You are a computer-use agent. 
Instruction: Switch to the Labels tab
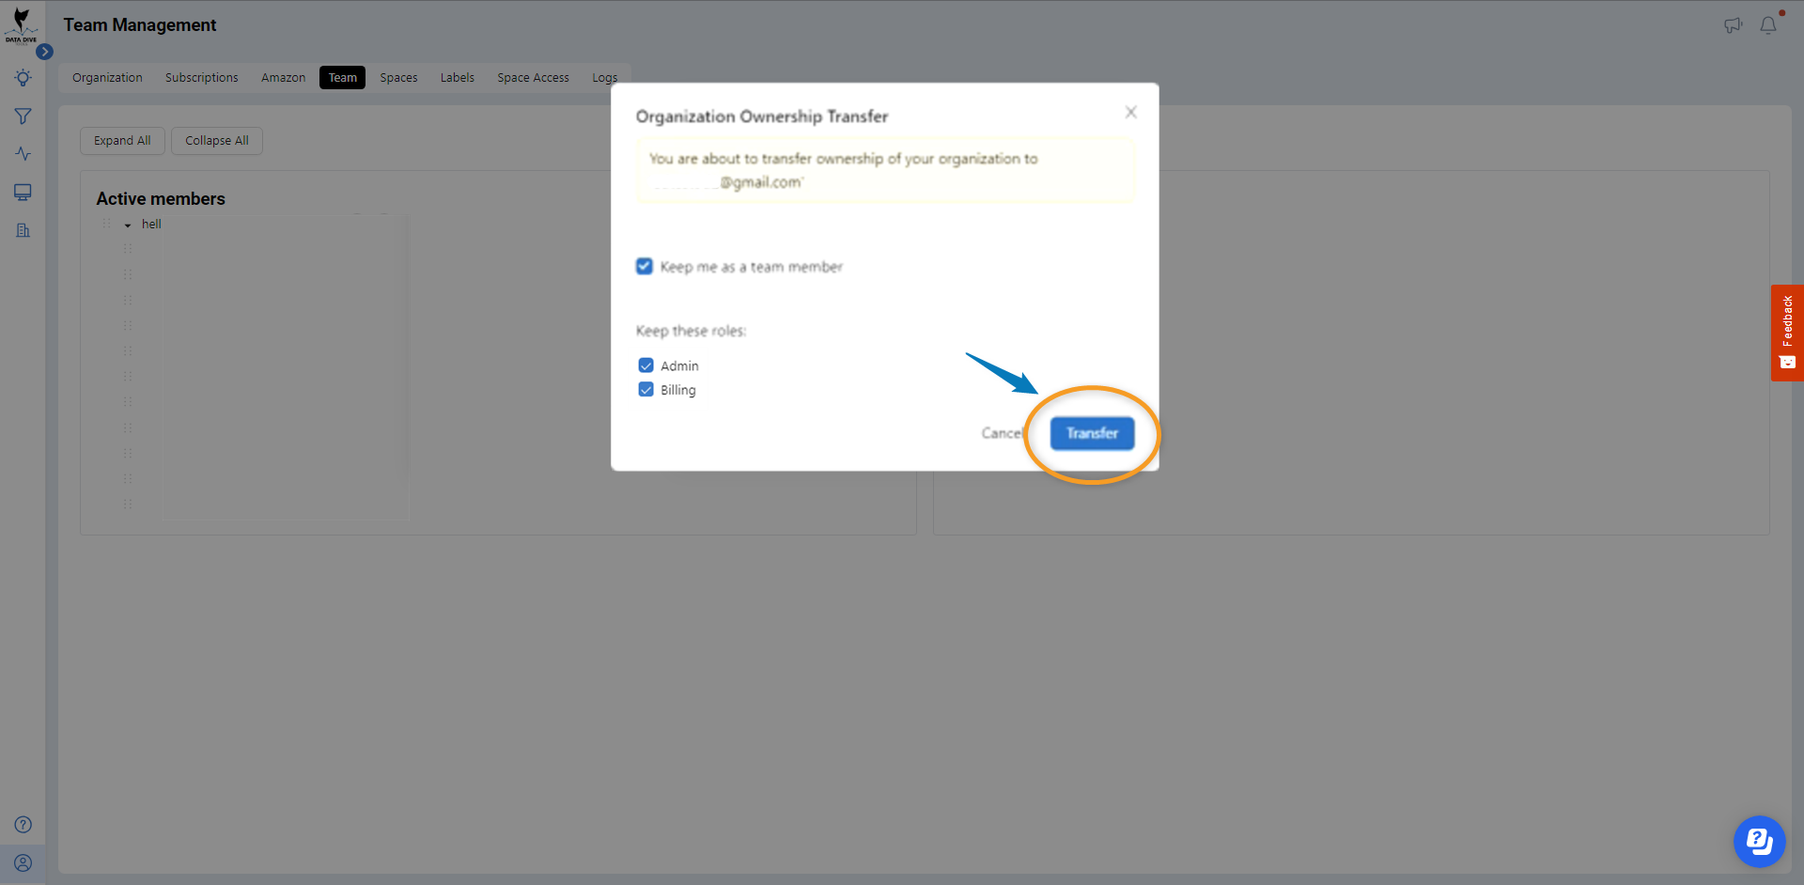[x=458, y=78]
